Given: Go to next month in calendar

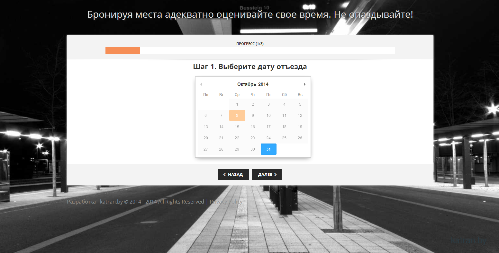Looking at the screenshot, I should coord(304,84).
